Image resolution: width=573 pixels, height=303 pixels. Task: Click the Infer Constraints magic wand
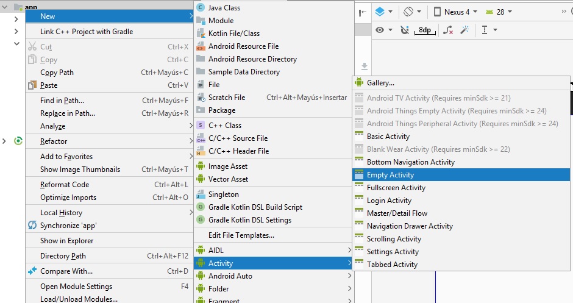point(464,30)
